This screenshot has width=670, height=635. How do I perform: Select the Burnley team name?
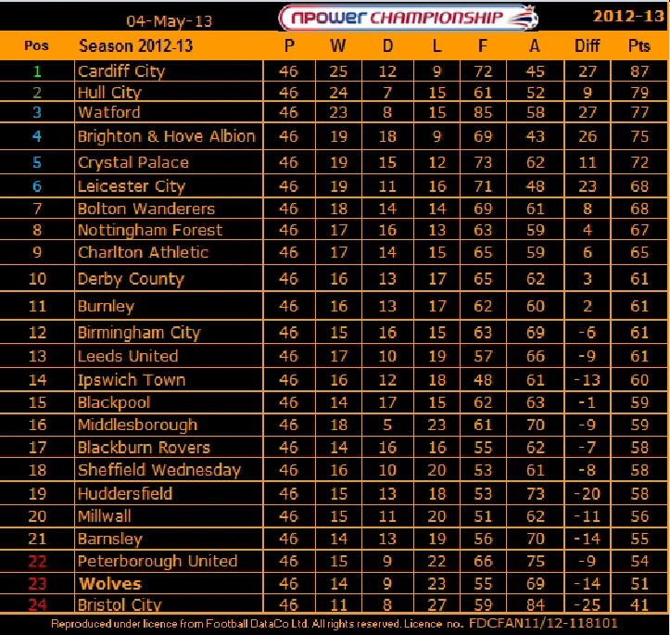tap(106, 307)
